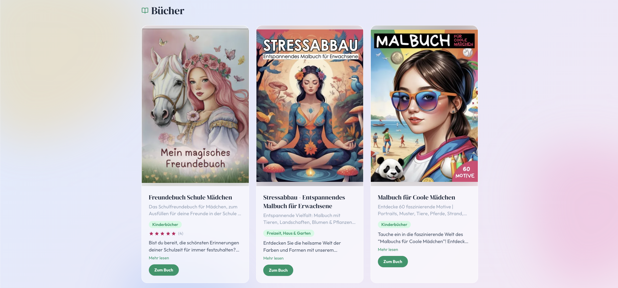
Task: Select Kinderbücher tag on Freundebuch card
Action: (165, 224)
